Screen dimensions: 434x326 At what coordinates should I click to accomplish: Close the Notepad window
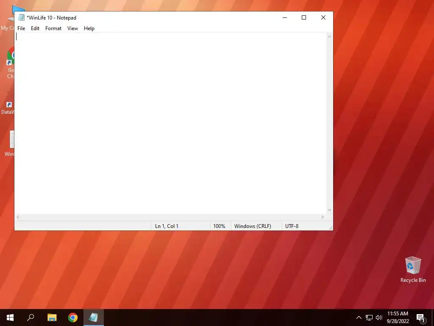pos(323,17)
